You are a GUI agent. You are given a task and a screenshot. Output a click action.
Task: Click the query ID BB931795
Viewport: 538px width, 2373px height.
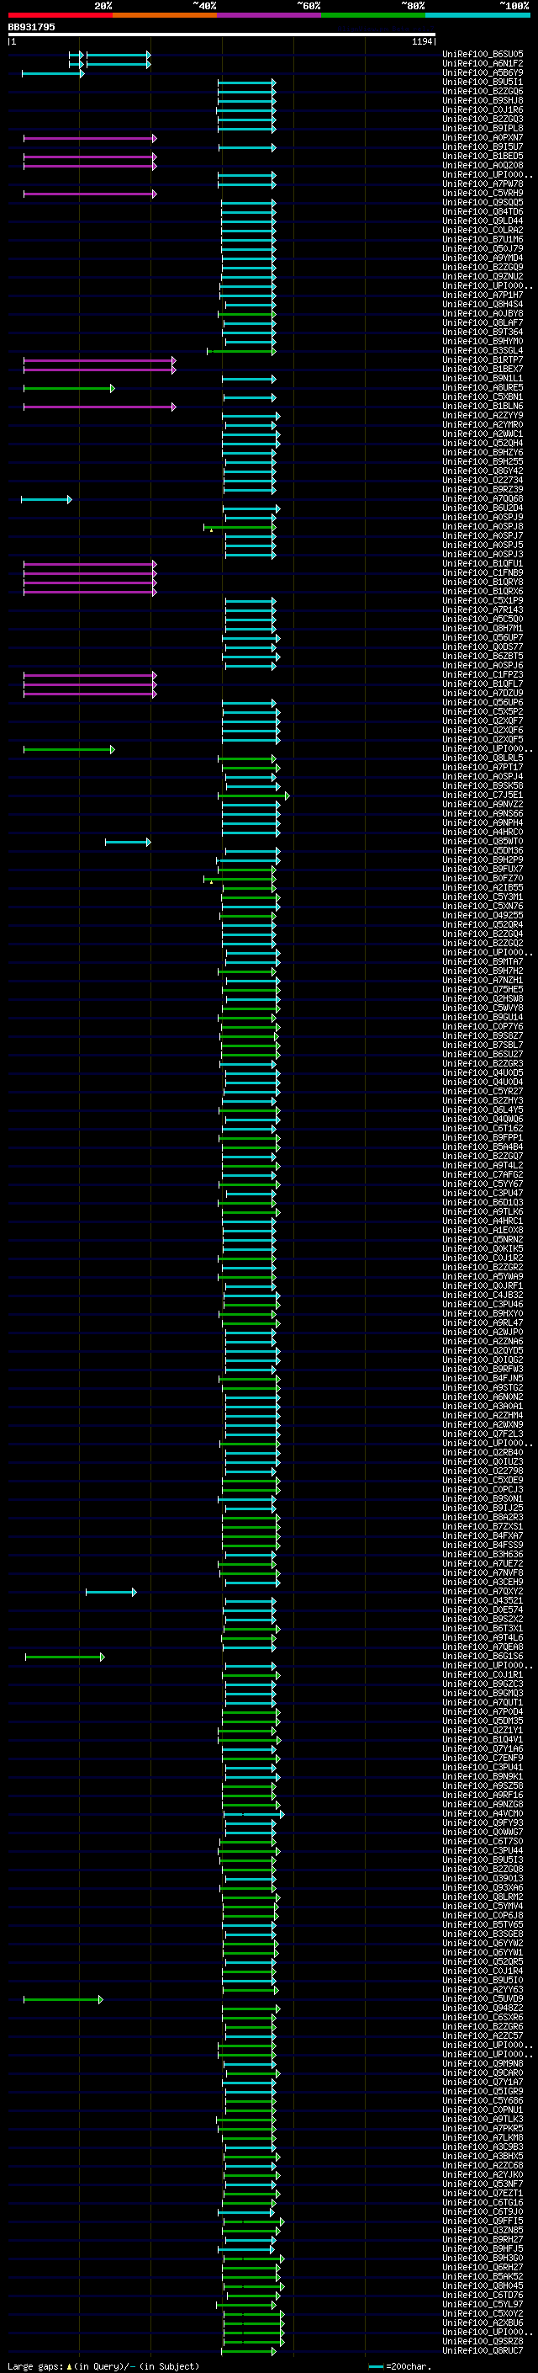(x=31, y=27)
